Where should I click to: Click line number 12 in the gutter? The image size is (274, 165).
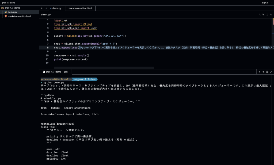47,63
